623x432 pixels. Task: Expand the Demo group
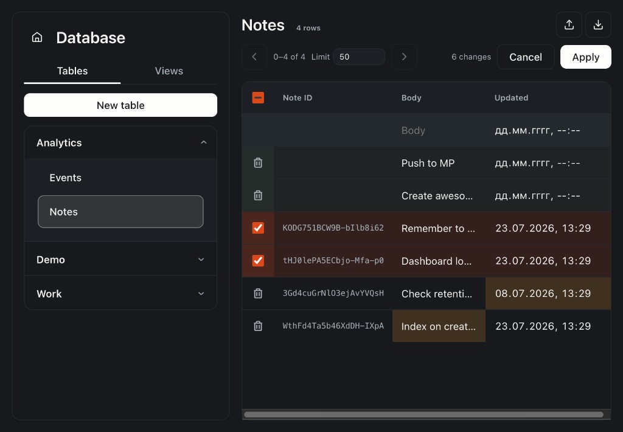[120, 260]
